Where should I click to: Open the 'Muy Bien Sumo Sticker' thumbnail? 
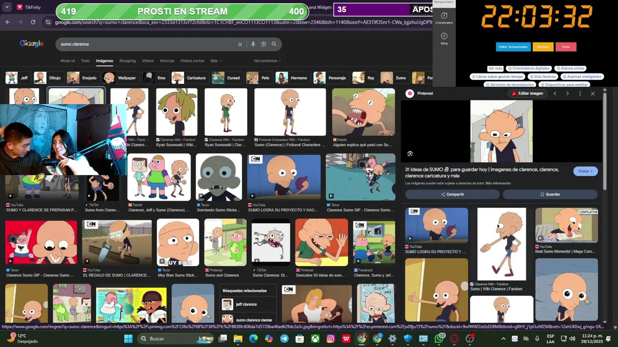pyautogui.click(x=178, y=242)
